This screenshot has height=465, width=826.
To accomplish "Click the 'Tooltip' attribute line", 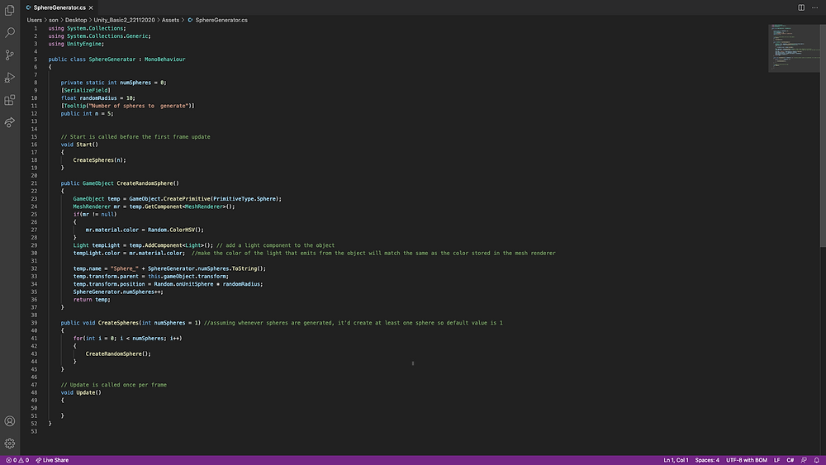I will 127,106.
